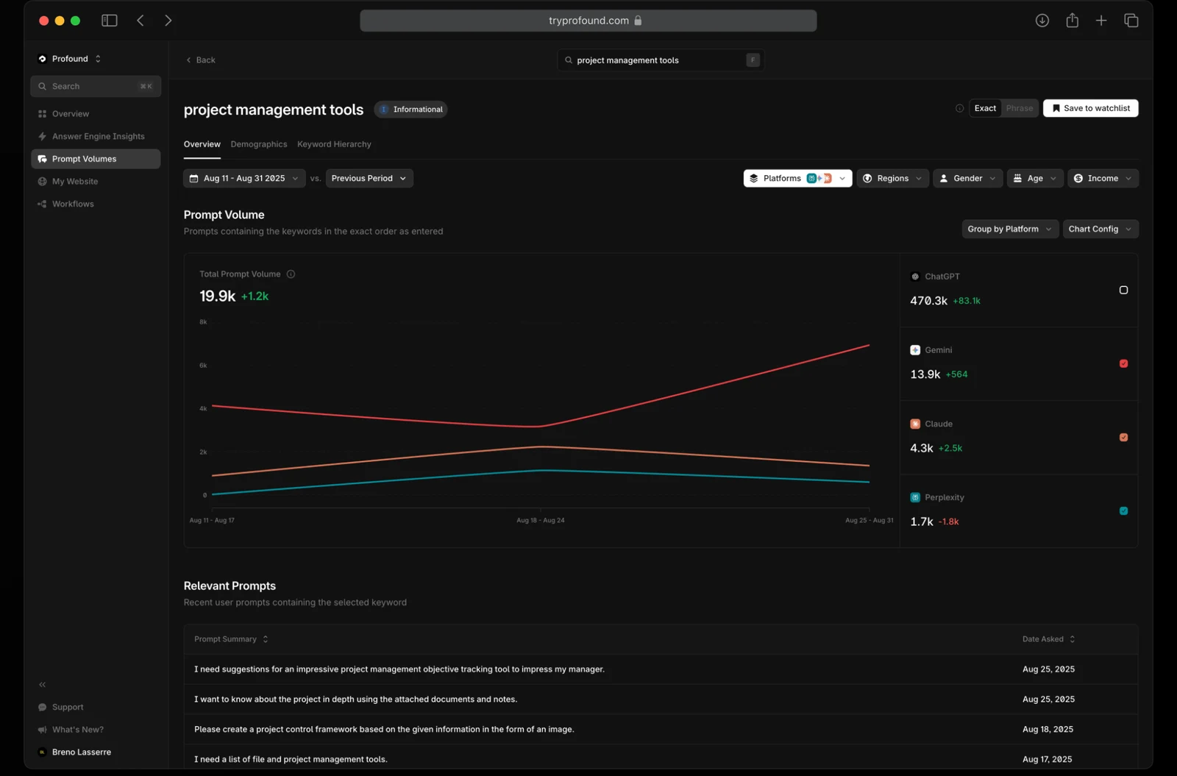
Task: Open the Previous Period dropdown
Action: point(369,179)
